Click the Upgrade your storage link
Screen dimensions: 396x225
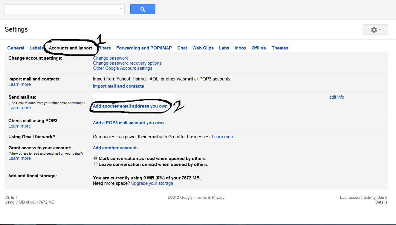point(152,183)
